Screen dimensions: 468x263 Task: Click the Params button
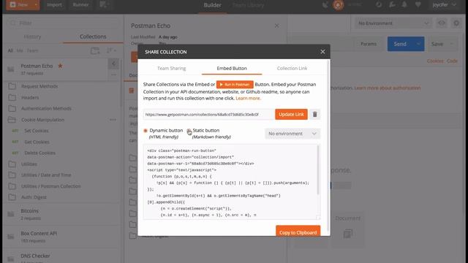(x=369, y=44)
